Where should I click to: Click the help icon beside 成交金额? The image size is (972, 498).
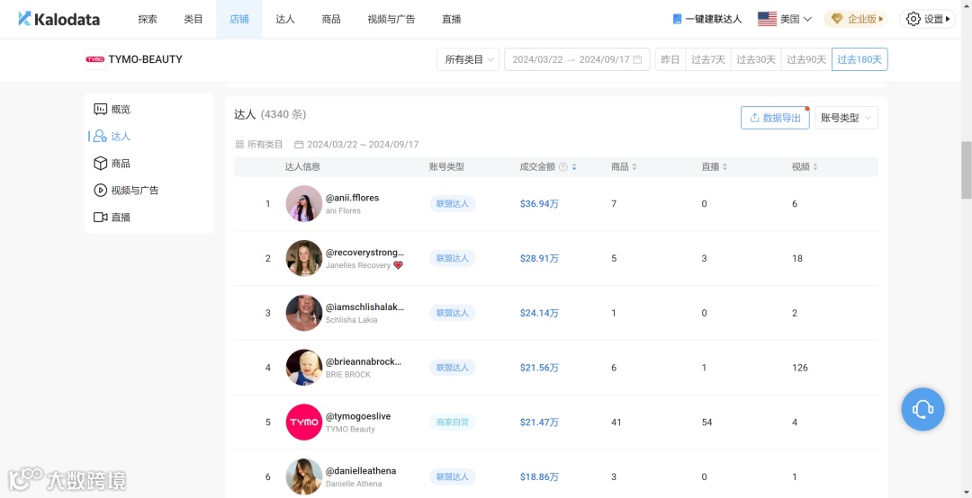pyautogui.click(x=562, y=166)
